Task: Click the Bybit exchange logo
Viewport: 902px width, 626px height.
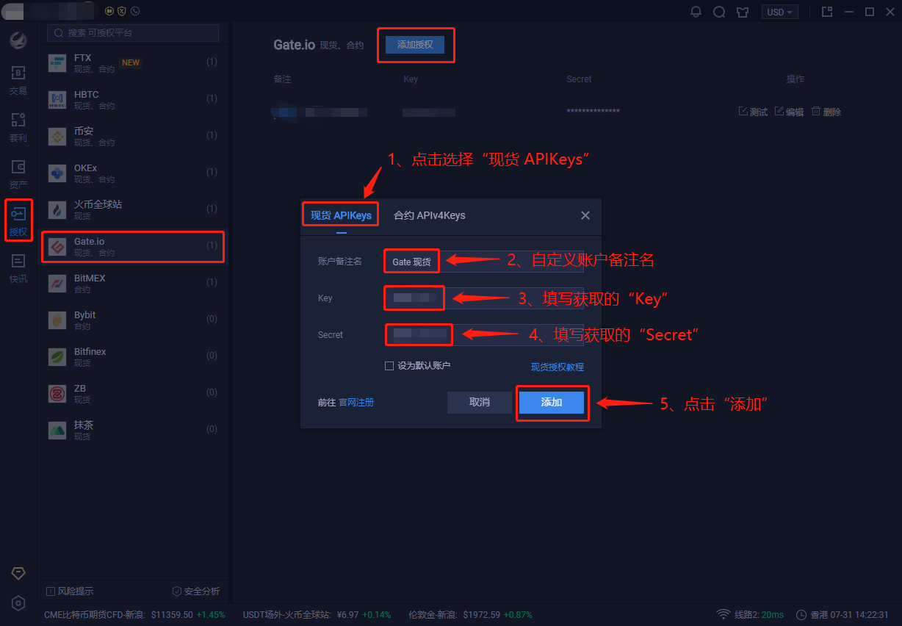Action: 57,320
